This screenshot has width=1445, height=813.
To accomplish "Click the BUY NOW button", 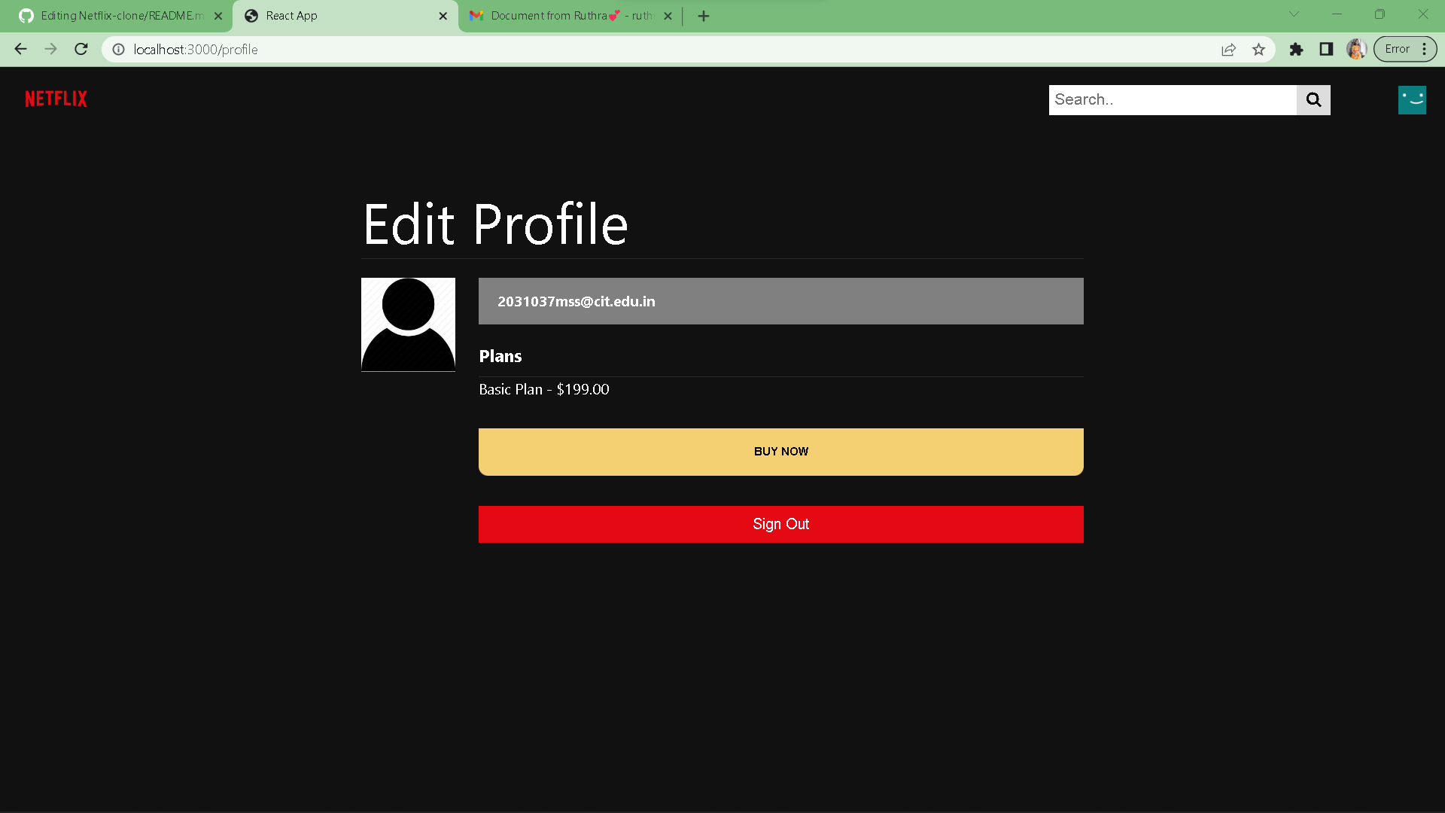I will click(780, 451).
